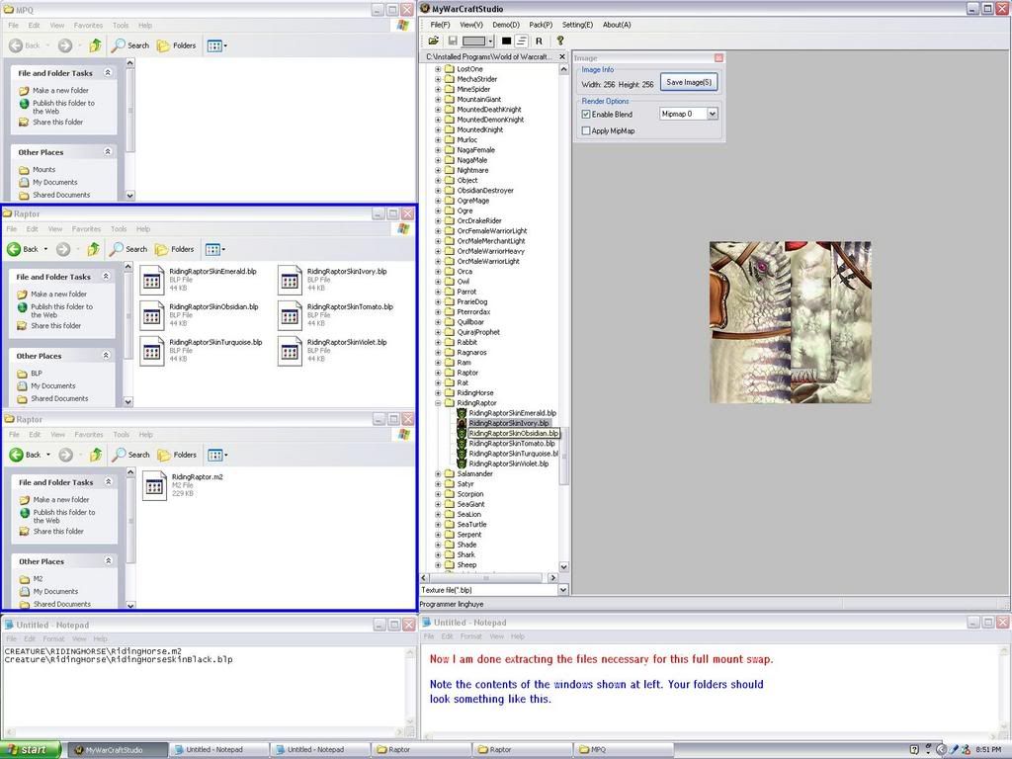Switch to MPQ folder in the taskbar
Viewport: 1012px width, 759px height.
point(623,750)
